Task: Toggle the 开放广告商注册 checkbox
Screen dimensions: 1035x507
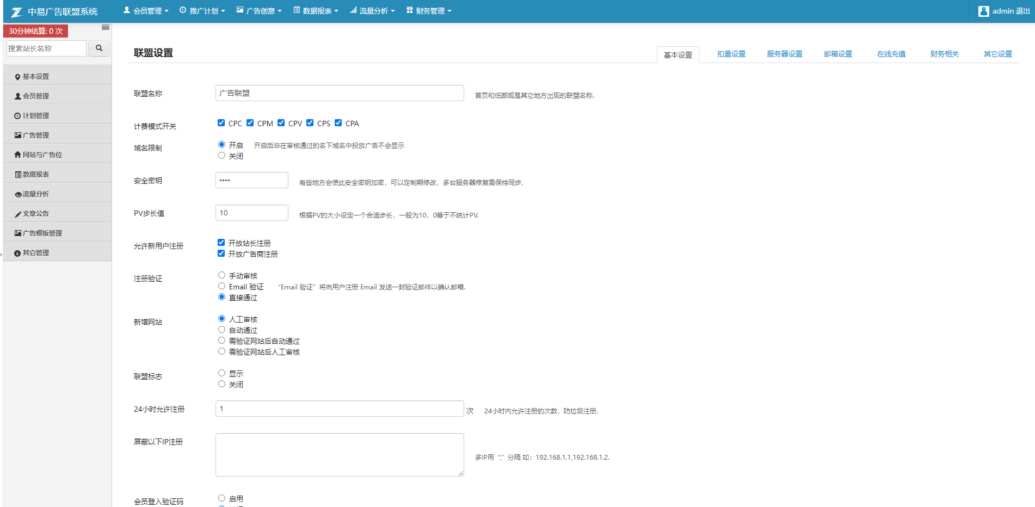Action: pos(221,253)
